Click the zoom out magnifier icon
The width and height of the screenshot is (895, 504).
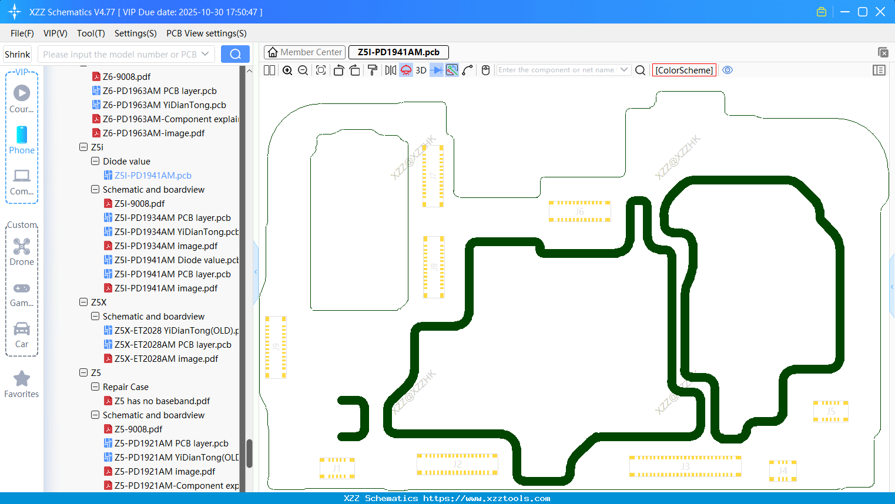303,70
